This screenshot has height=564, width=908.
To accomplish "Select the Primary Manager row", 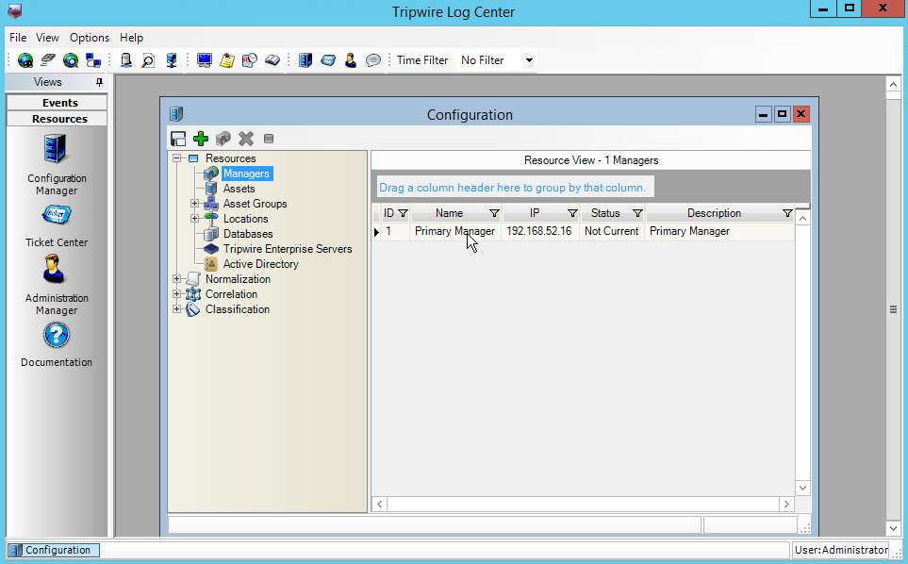I will point(454,231).
